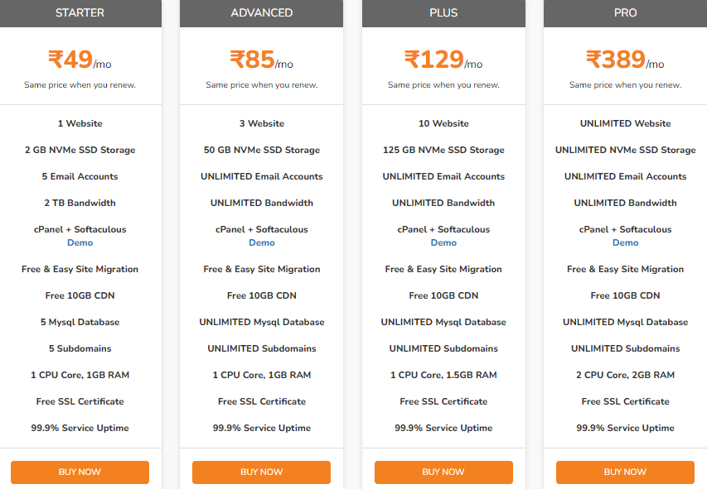The height and width of the screenshot is (489, 707).
Task: Select the PRO plan header
Action: pos(626,13)
